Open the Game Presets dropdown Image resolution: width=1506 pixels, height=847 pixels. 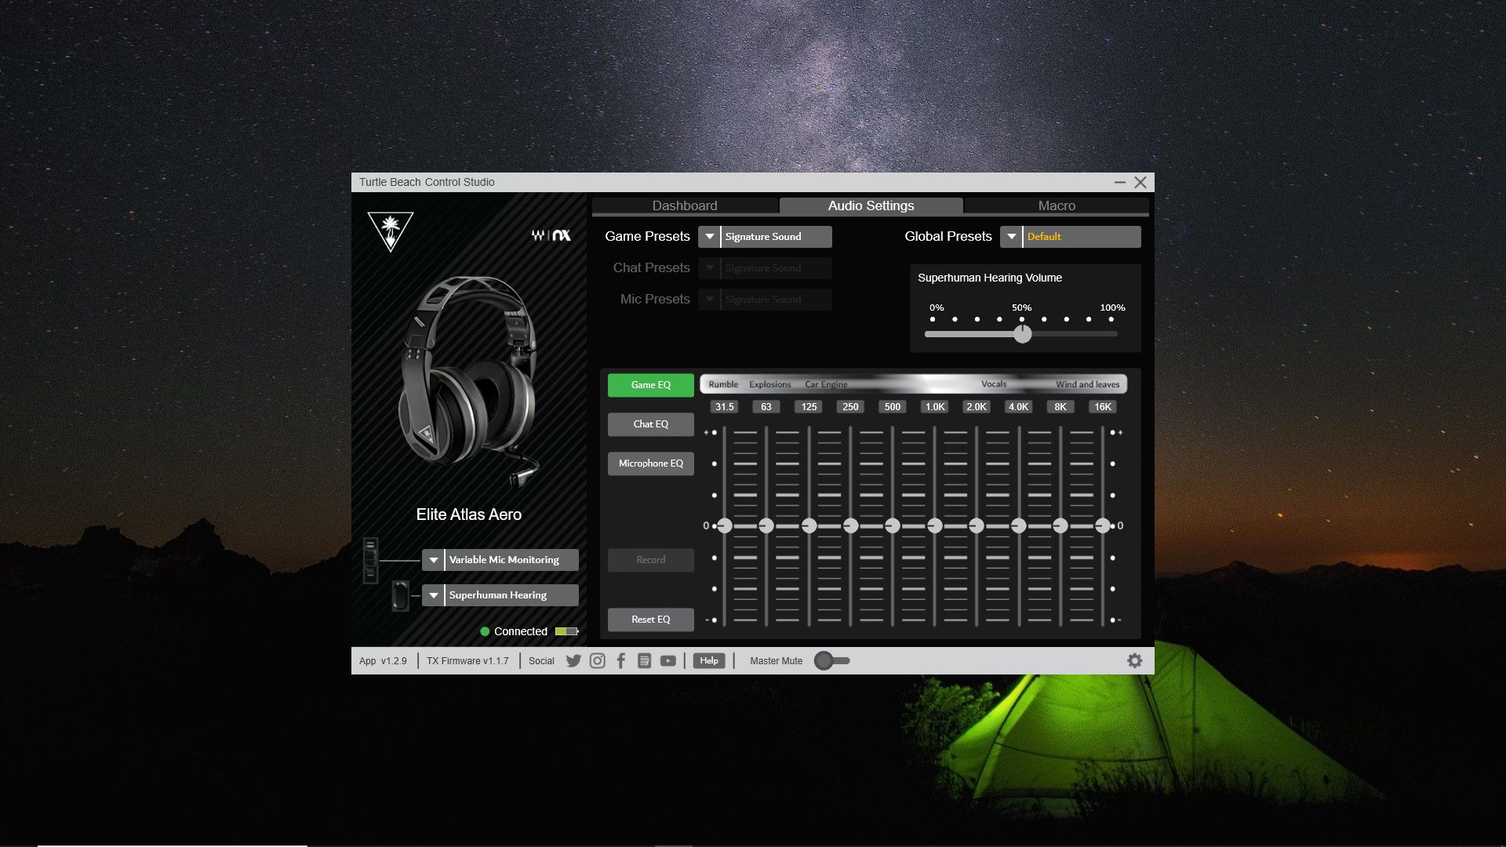click(710, 236)
